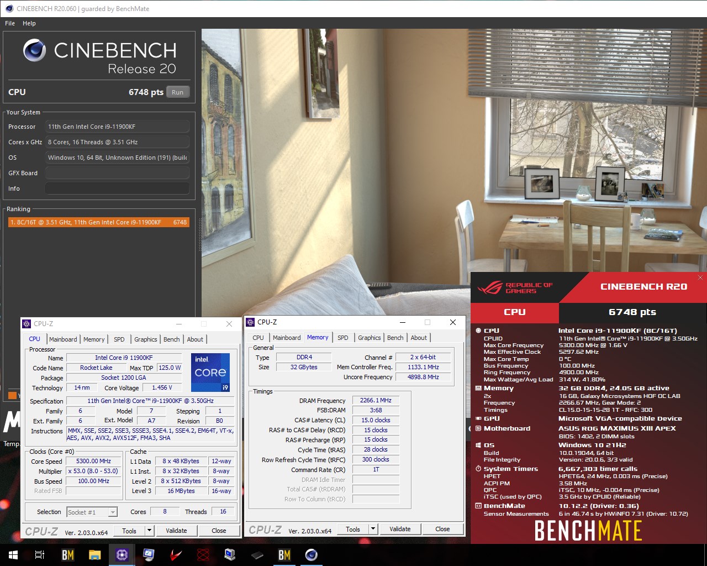Open the About tab in the left CPU-Z window
Image resolution: width=707 pixels, height=566 pixels.
(x=195, y=339)
